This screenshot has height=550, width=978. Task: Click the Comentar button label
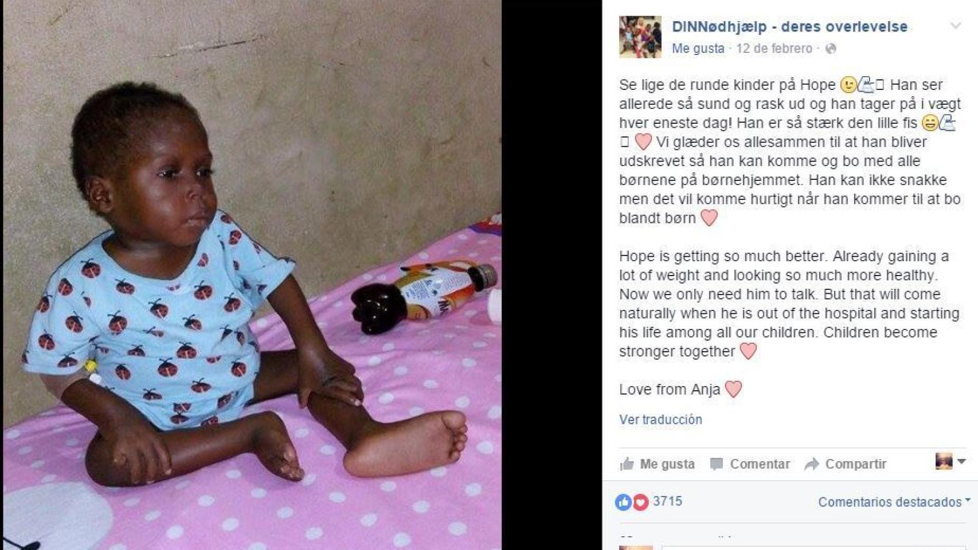(x=760, y=464)
